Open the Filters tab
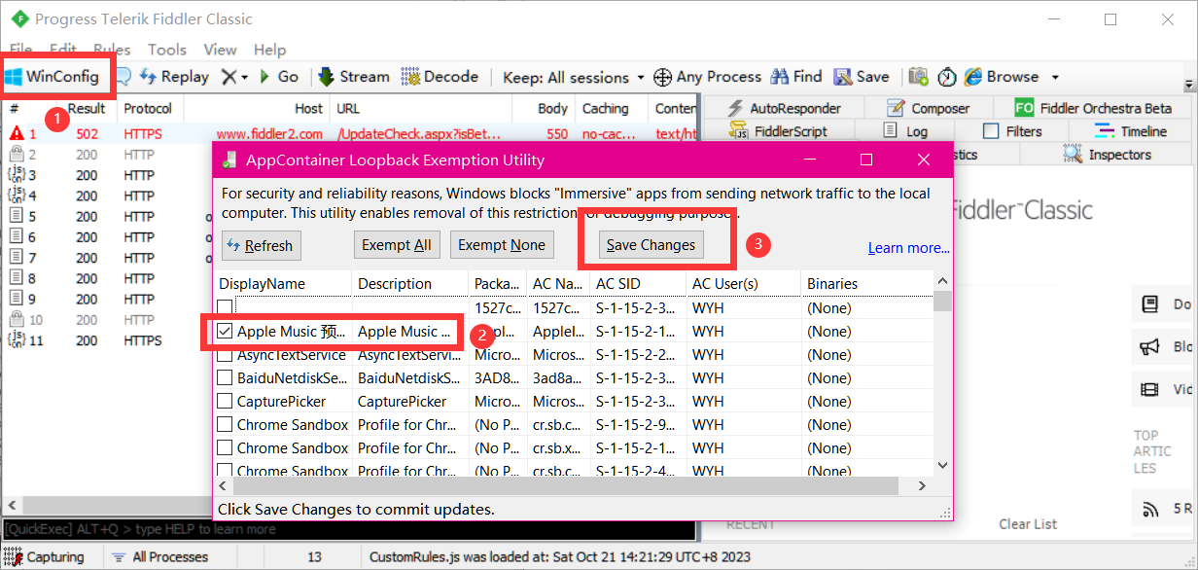 pyautogui.click(x=1013, y=131)
